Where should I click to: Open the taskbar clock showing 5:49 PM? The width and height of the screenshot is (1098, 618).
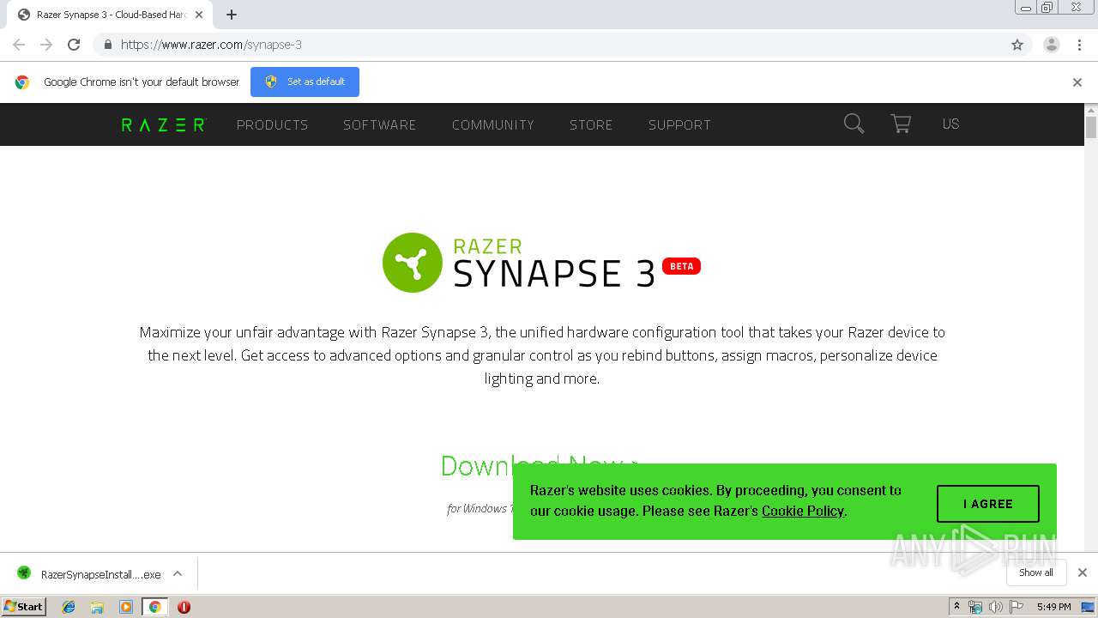tap(1053, 607)
